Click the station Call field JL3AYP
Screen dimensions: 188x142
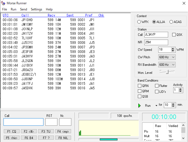pyautogui.click(x=156, y=35)
